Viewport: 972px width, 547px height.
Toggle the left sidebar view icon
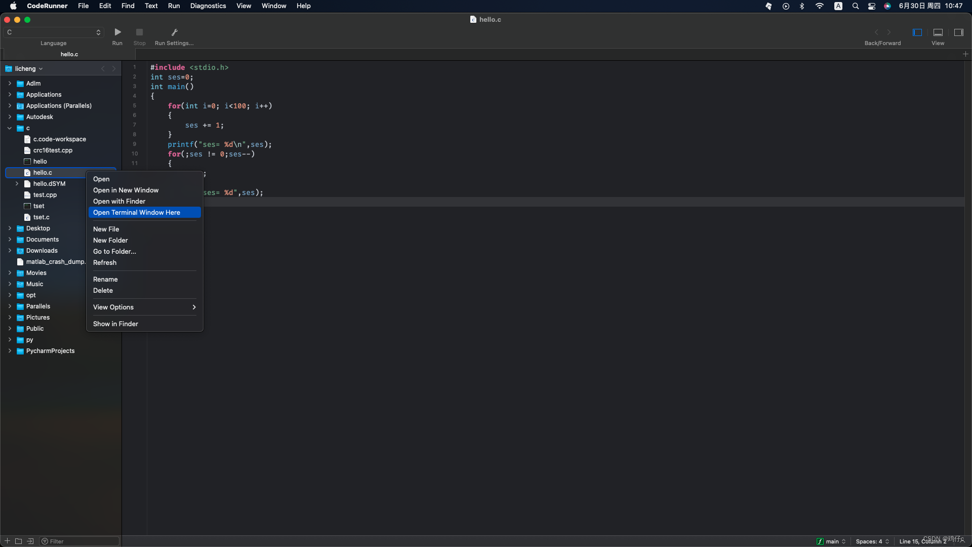coord(917,32)
